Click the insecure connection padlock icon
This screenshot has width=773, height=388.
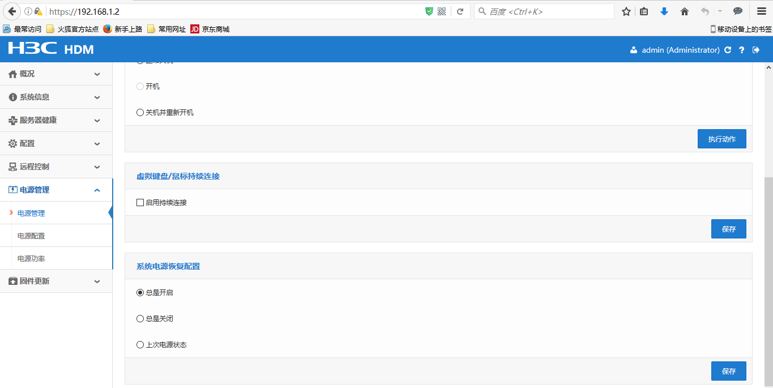(38, 11)
